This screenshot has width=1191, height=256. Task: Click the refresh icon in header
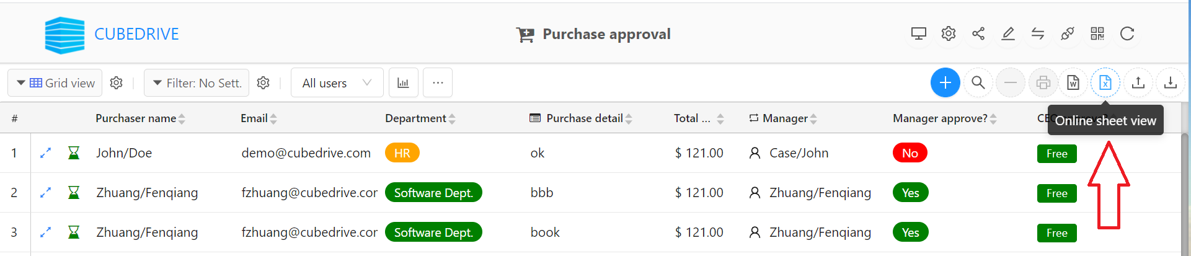coord(1127,33)
